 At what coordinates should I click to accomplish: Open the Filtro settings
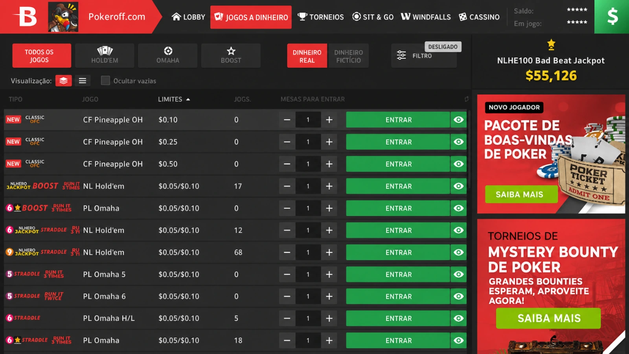(424, 56)
